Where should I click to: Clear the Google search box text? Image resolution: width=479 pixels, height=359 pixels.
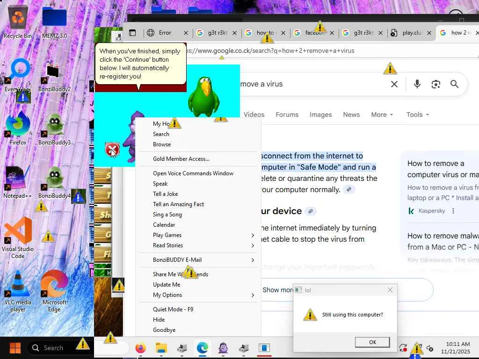tap(394, 84)
